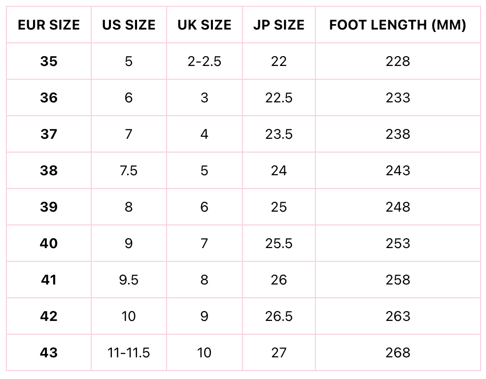Click the JP size 23.5 value

click(x=278, y=134)
